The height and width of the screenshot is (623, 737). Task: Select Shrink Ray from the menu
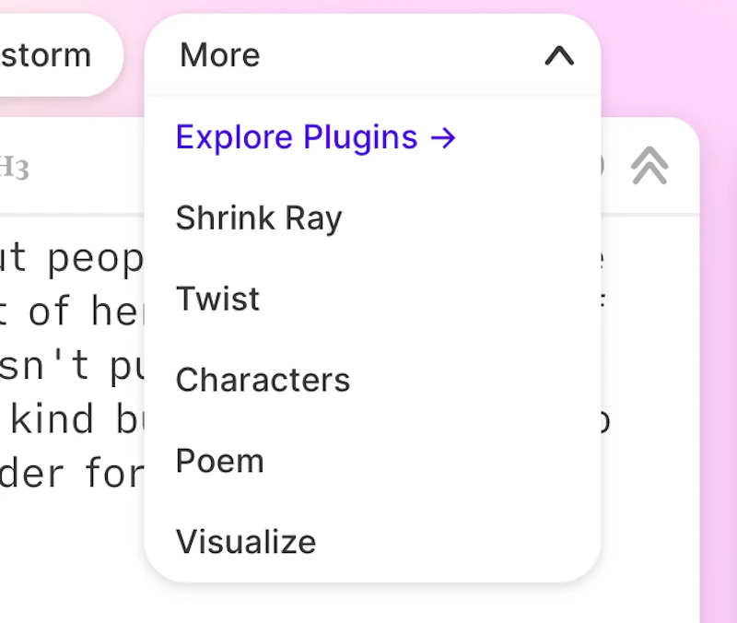tap(258, 218)
